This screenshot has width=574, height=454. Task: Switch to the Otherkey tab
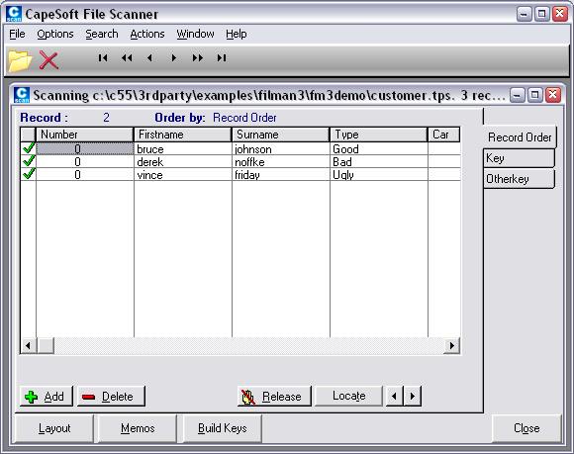[x=519, y=179]
